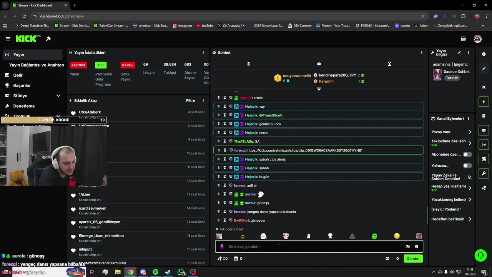The height and width of the screenshot is (277, 492).
Task: Pick the poop emote in emote row
Action: tap(352, 236)
